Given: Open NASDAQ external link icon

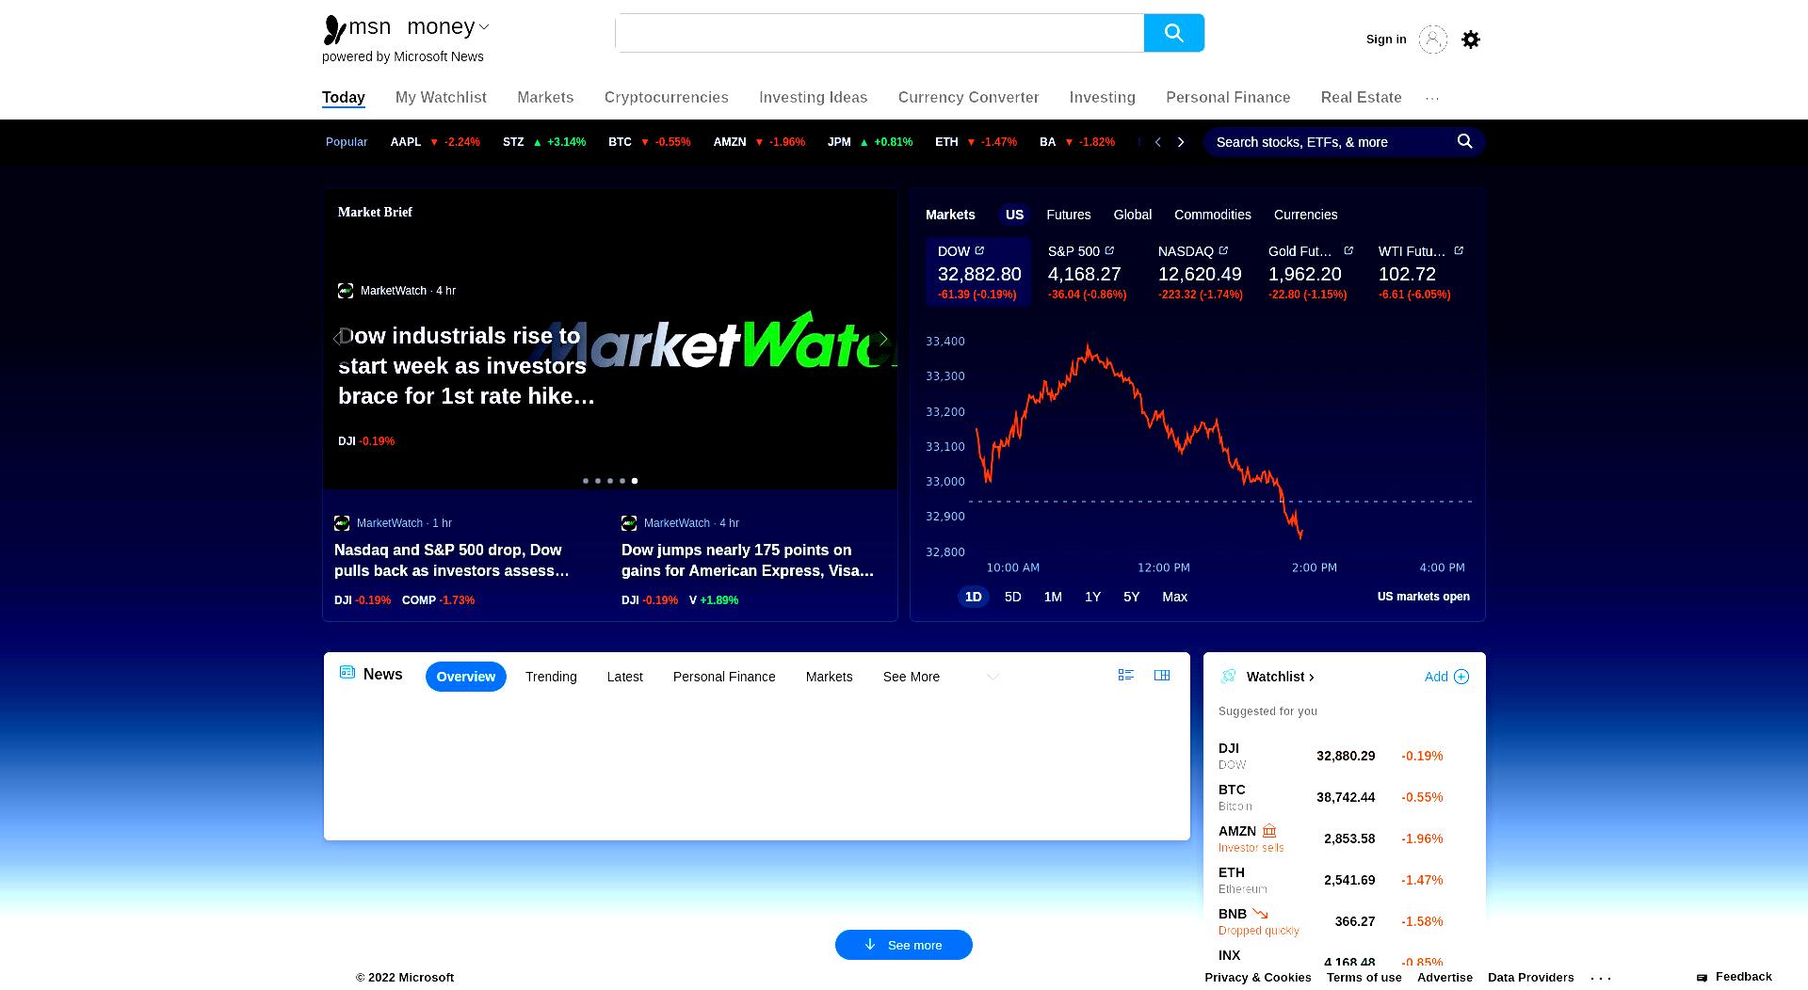Looking at the screenshot, I should click(1223, 250).
